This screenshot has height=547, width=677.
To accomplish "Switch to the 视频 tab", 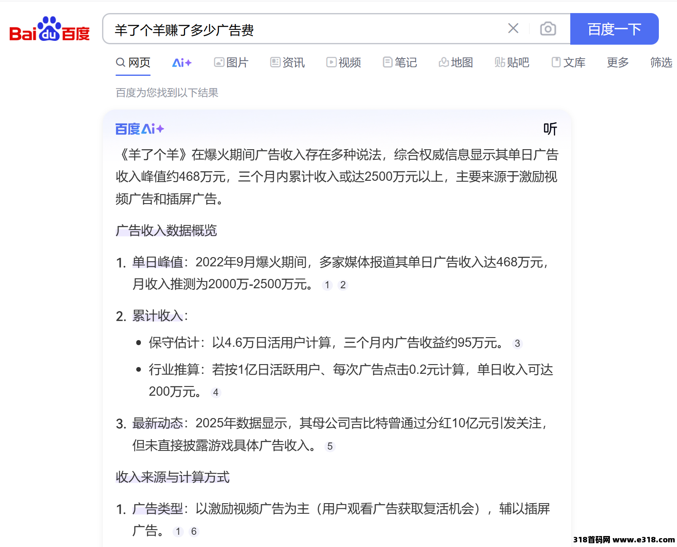I will click(343, 62).
